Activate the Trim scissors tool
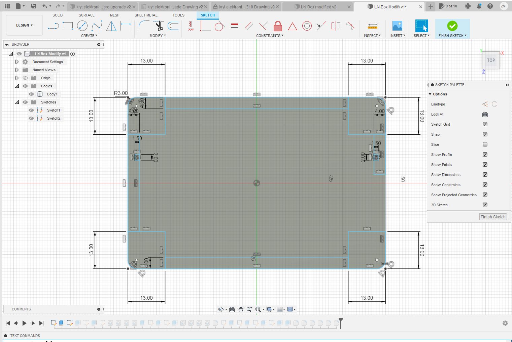 (x=159, y=26)
